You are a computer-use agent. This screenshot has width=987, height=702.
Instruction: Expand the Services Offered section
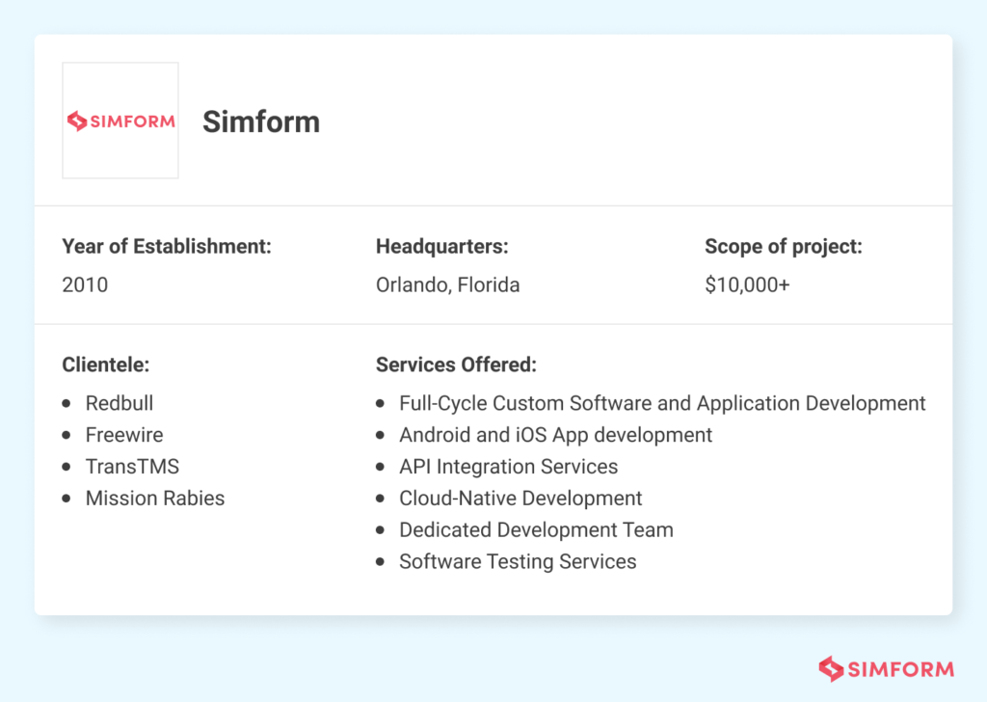tap(456, 364)
